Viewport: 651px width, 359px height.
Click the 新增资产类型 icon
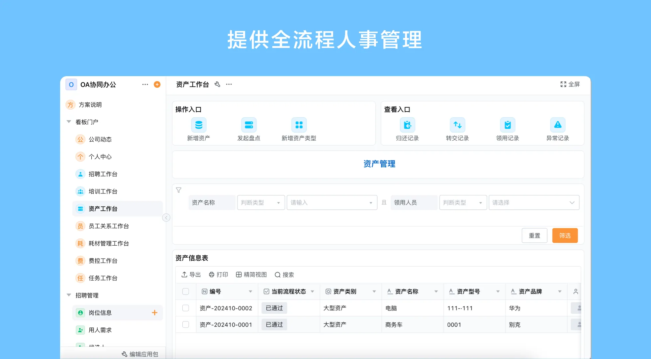pos(299,125)
